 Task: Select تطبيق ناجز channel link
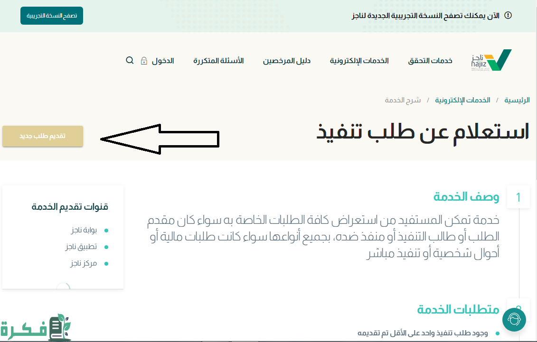[x=81, y=247]
